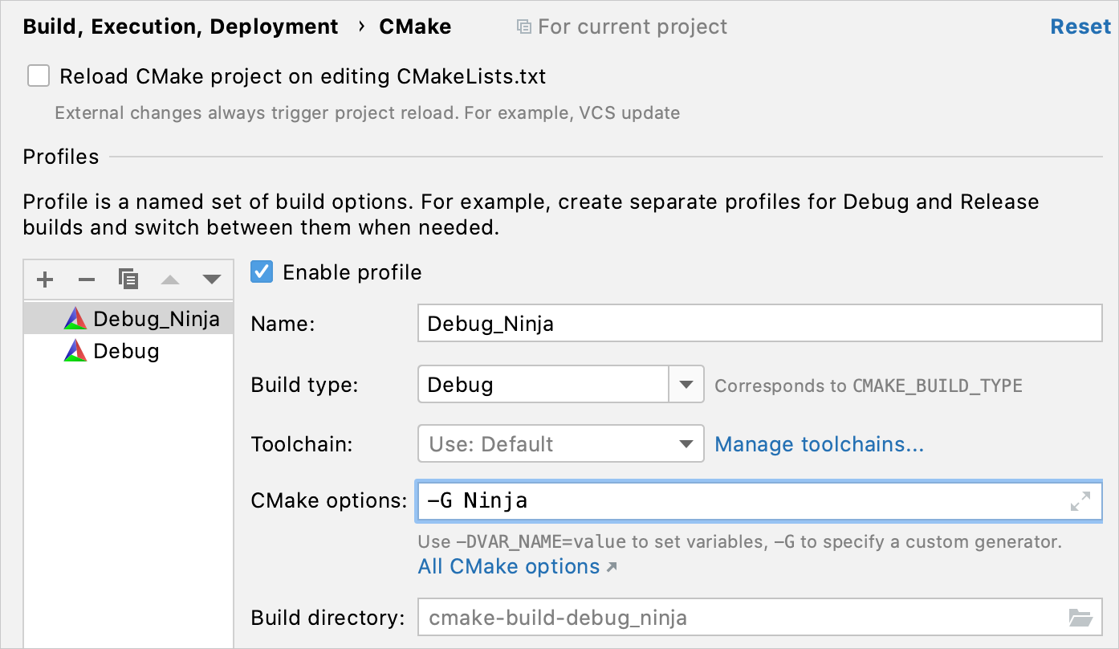Click the Build directory field
The height and width of the screenshot is (649, 1119).
739,618
